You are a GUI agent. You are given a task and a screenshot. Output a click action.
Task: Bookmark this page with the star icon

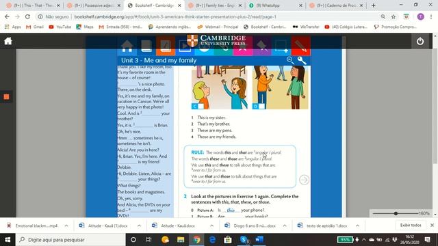394,16
